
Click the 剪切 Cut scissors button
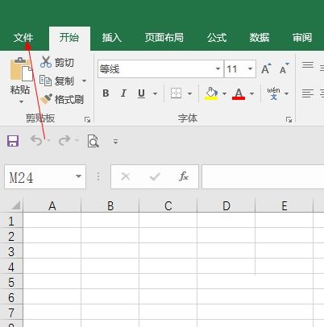pos(57,62)
